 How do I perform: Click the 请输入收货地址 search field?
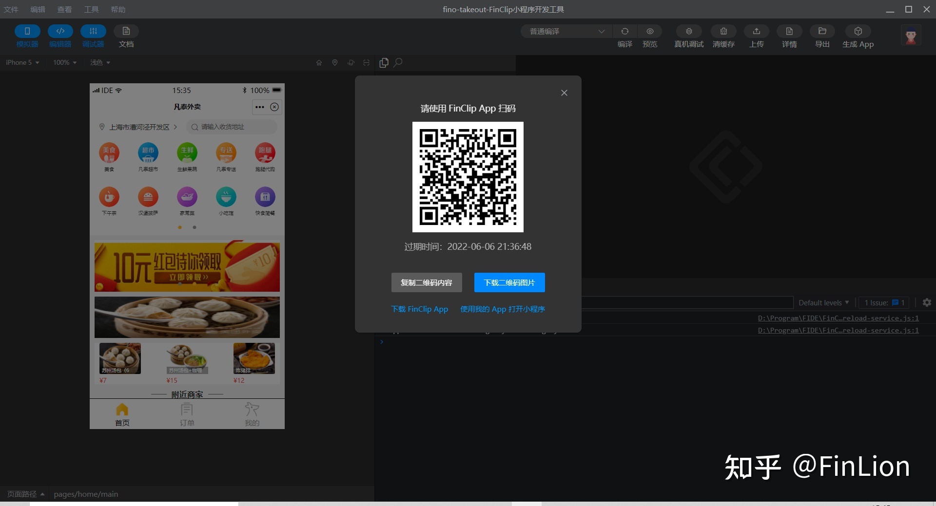pyautogui.click(x=232, y=127)
